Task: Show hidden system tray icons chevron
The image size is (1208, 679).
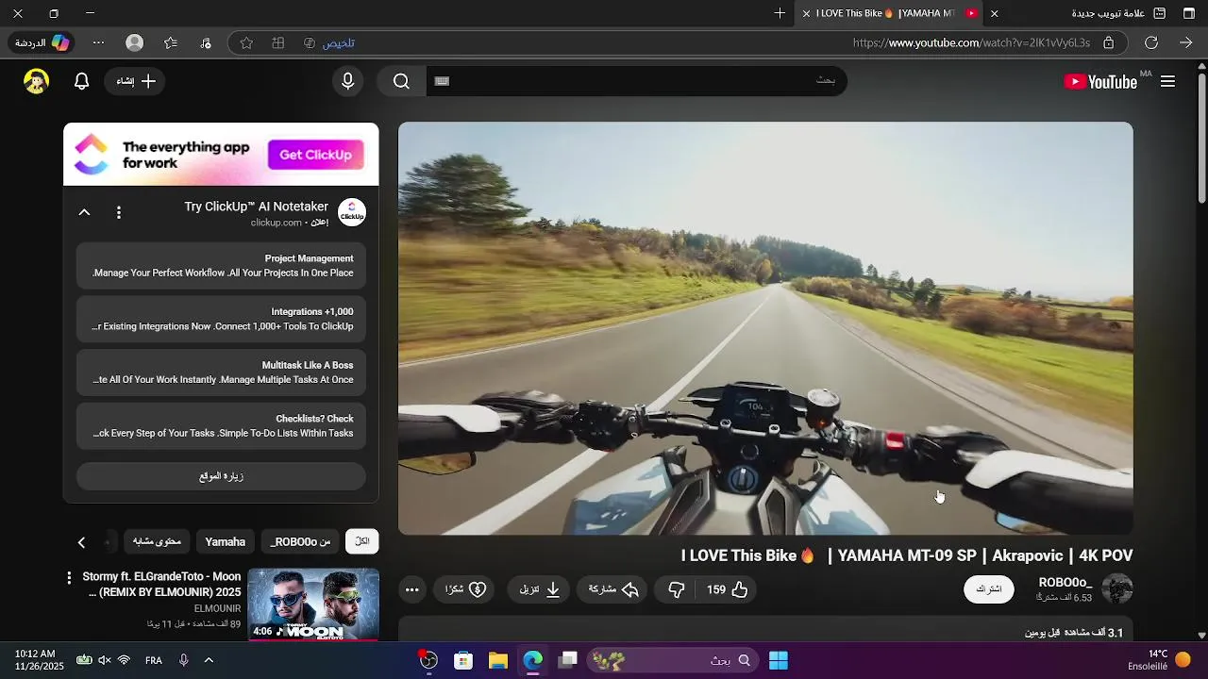Action: point(209,660)
